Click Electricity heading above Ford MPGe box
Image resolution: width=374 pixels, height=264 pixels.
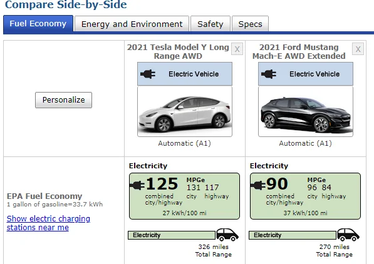pos(269,166)
